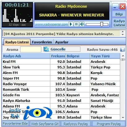Click the Arama search field
Viewport: 127px width, 127px height.
click(31, 50)
